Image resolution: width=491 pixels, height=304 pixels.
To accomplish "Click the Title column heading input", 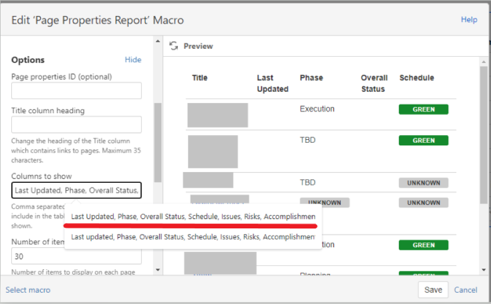I will [77, 124].
